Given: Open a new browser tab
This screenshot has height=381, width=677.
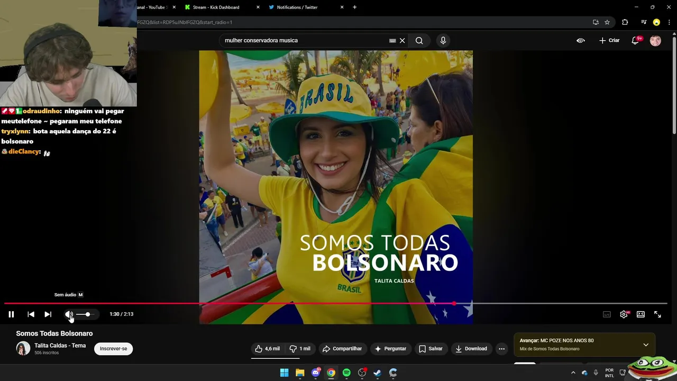Looking at the screenshot, I should 354,7.
